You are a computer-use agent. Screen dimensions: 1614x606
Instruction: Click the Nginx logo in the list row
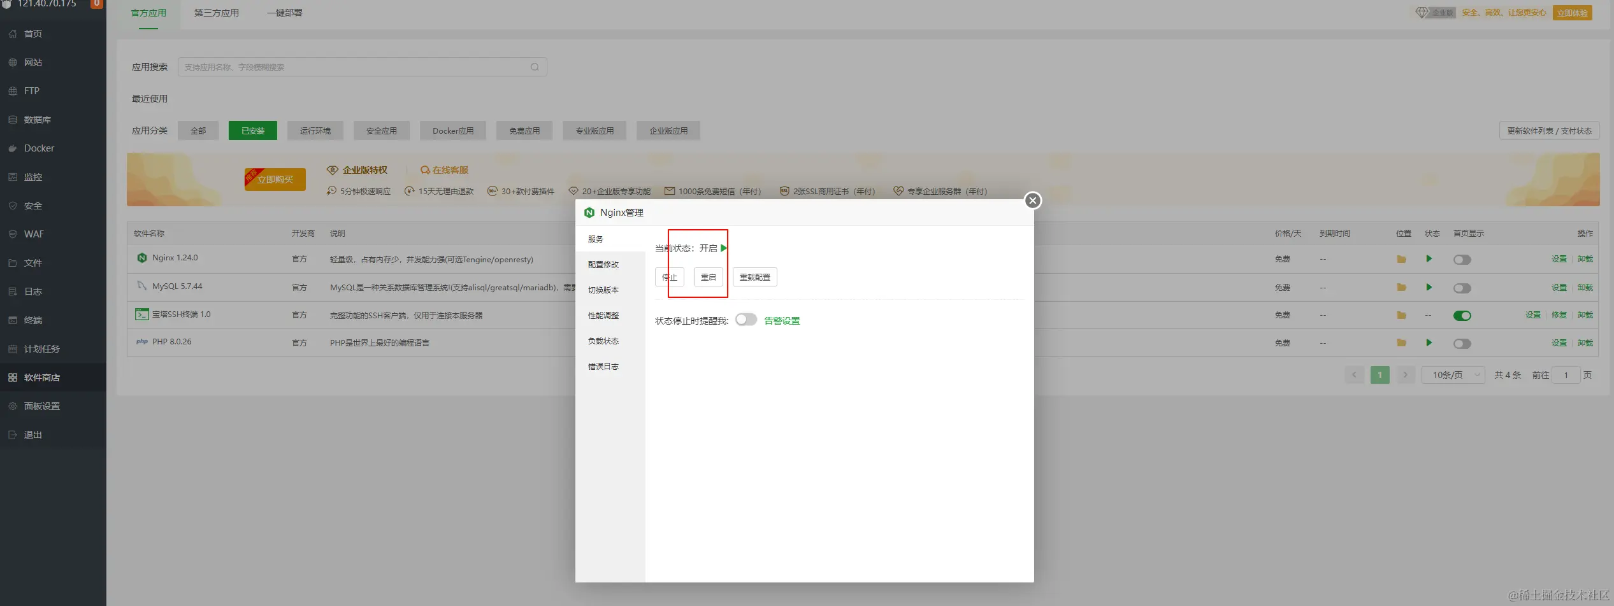coord(142,258)
